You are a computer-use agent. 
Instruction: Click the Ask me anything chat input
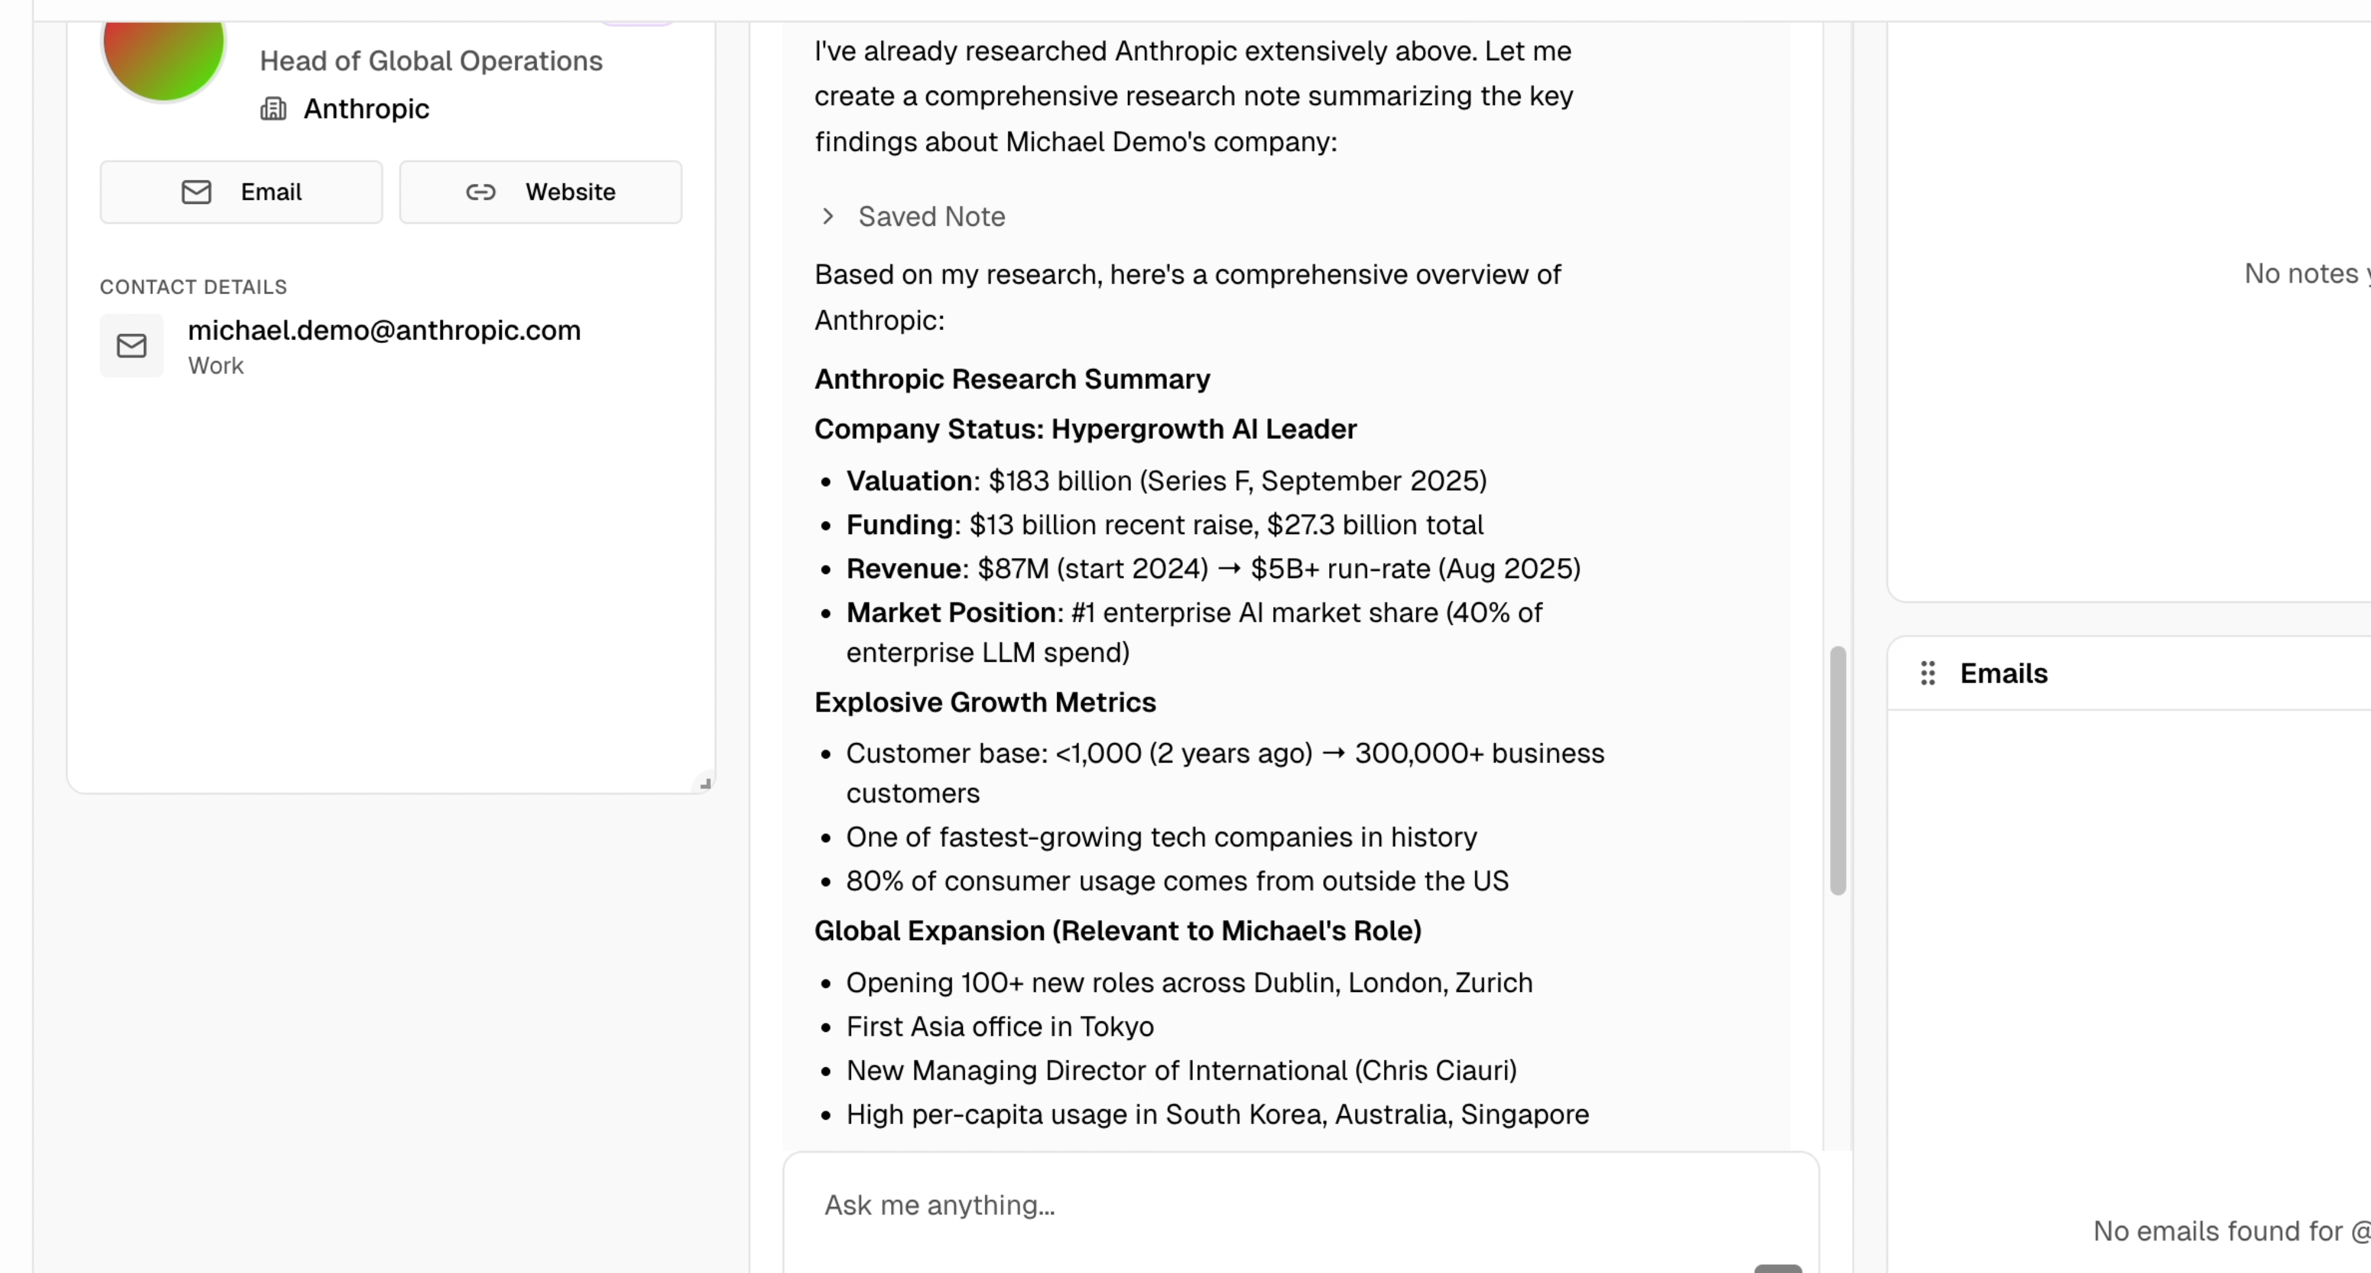coord(1301,1205)
